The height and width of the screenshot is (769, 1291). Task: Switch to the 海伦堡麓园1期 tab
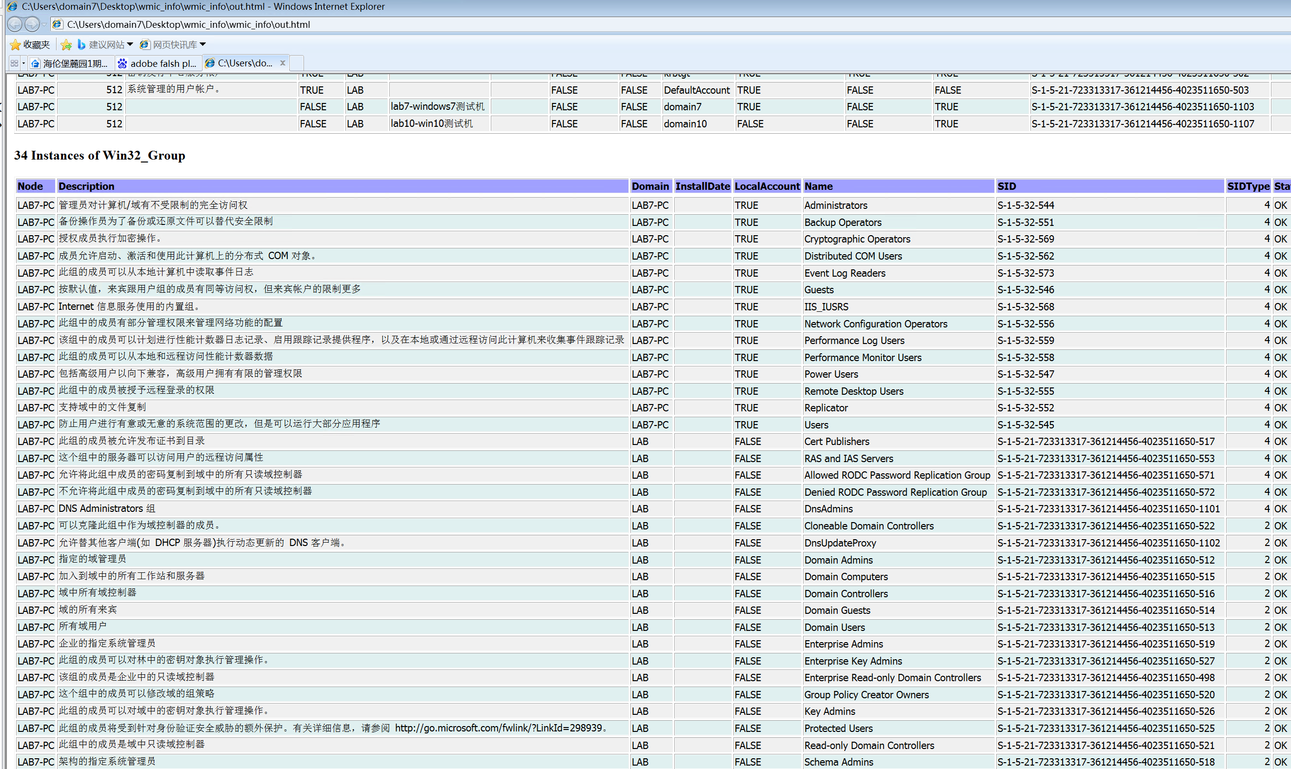(x=70, y=63)
